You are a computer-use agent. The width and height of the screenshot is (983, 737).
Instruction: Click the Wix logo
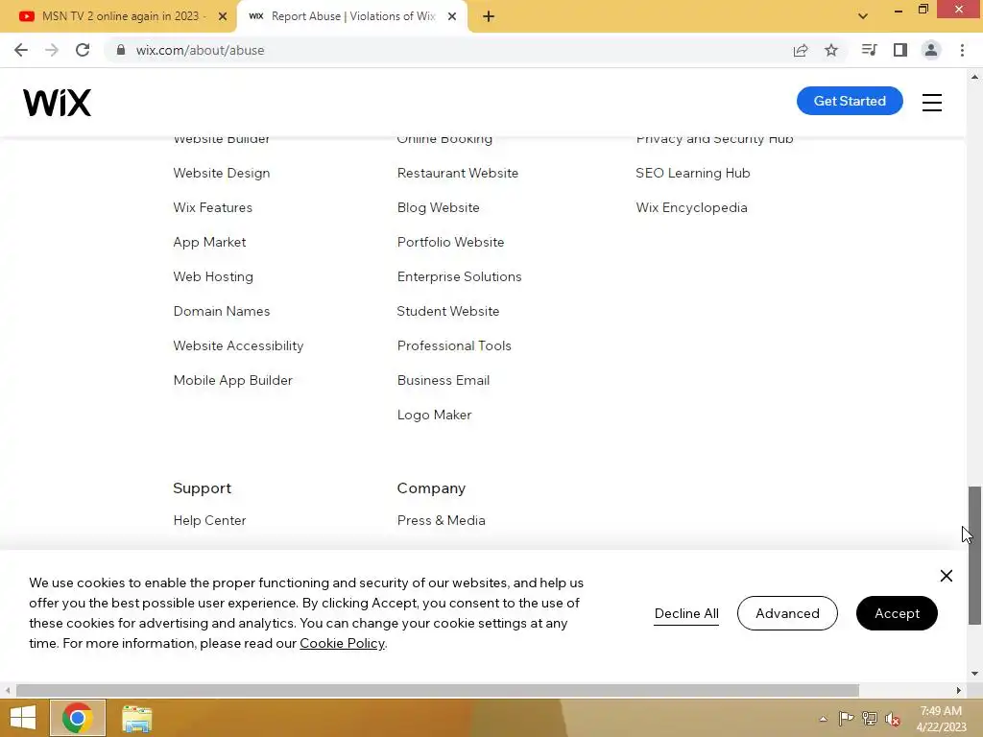coord(57,102)
